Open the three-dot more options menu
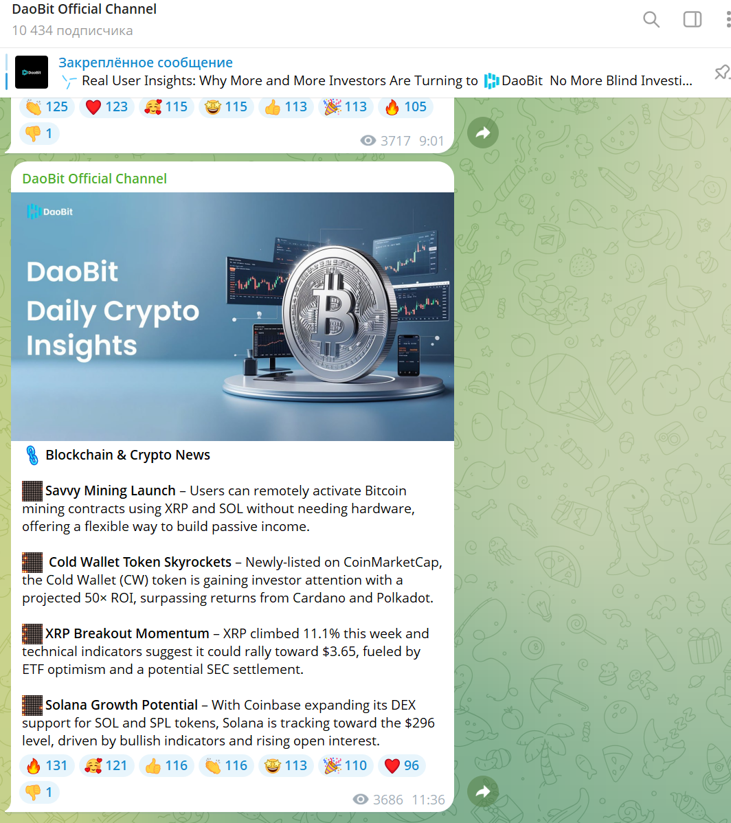 click(x=728, y=19)
